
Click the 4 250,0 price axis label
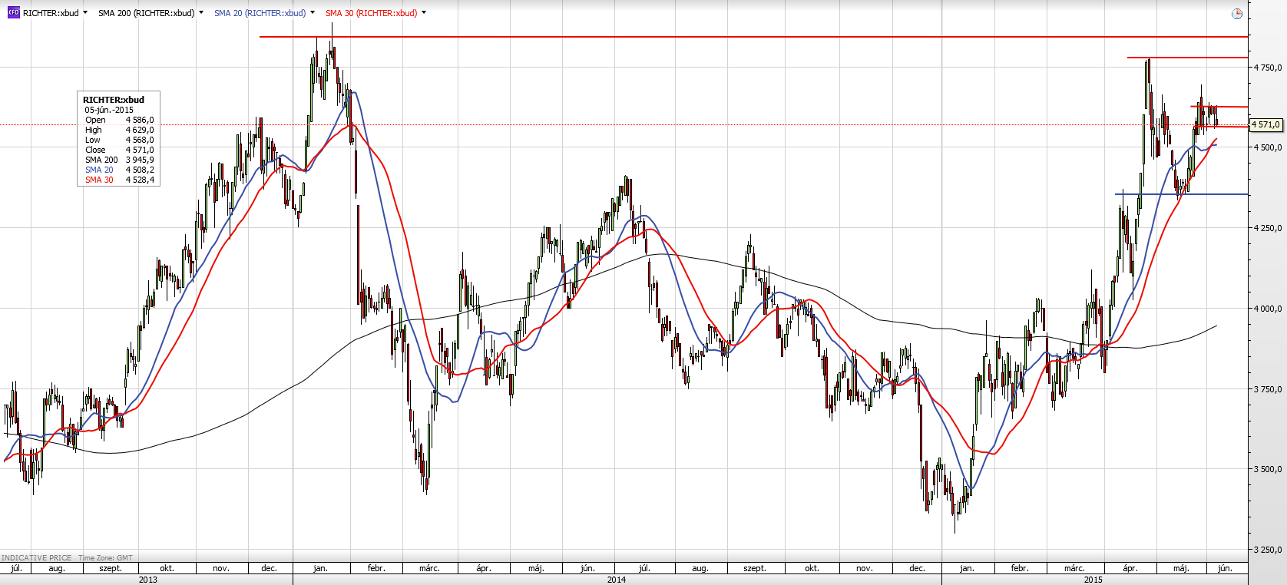tap(1268, 228)
